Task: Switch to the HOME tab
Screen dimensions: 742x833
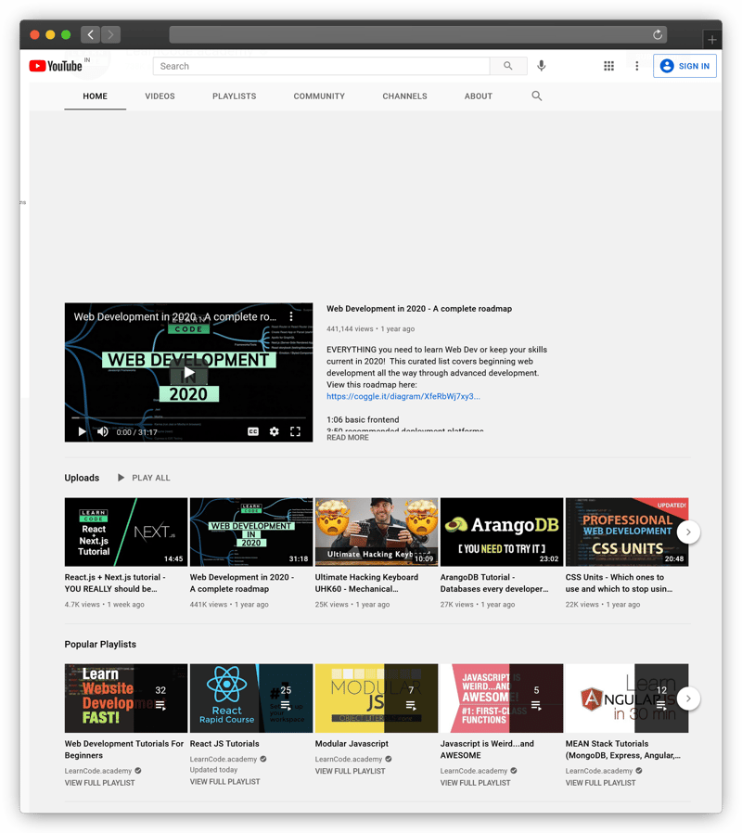Action: click(x=96, y=96)
